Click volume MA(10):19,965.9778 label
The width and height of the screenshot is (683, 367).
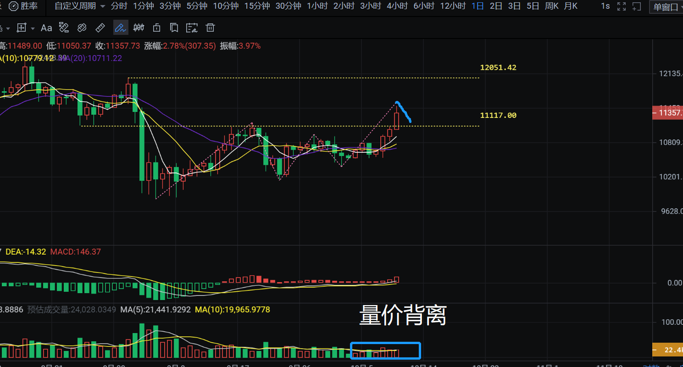point(233,310)
